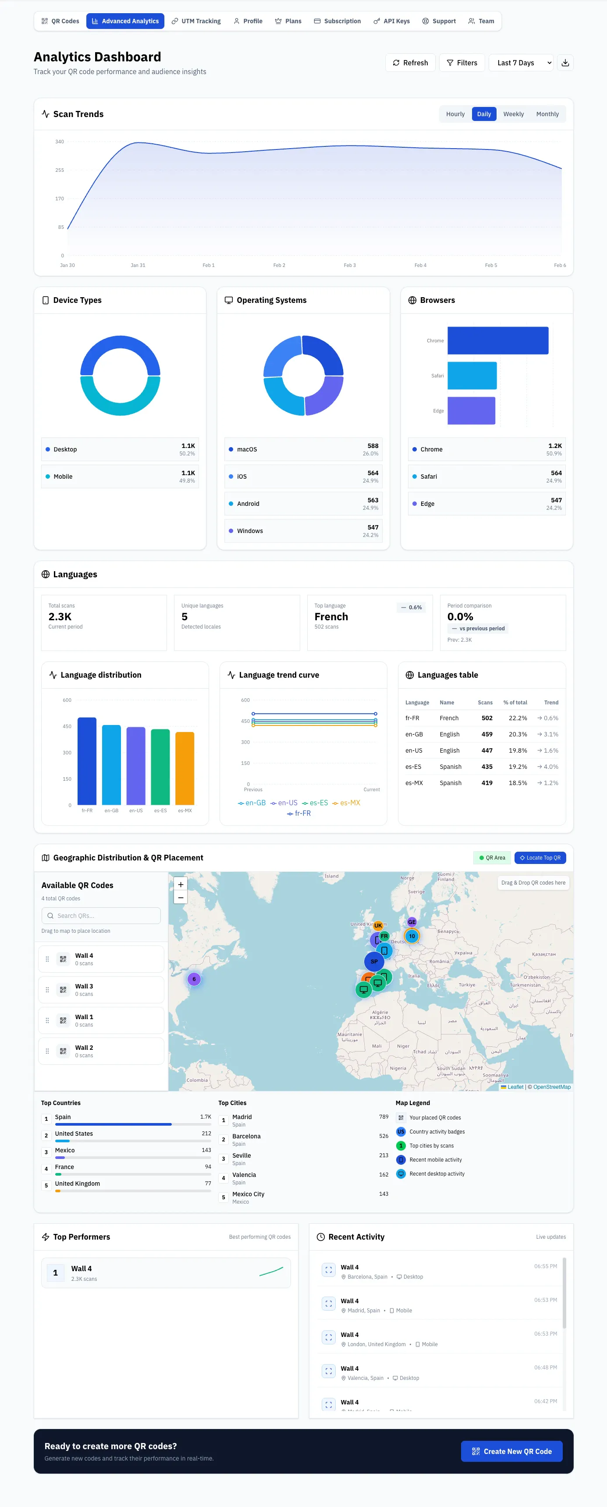
Task: Select Monthly scan trends granularity
Action: coord(547,114)
